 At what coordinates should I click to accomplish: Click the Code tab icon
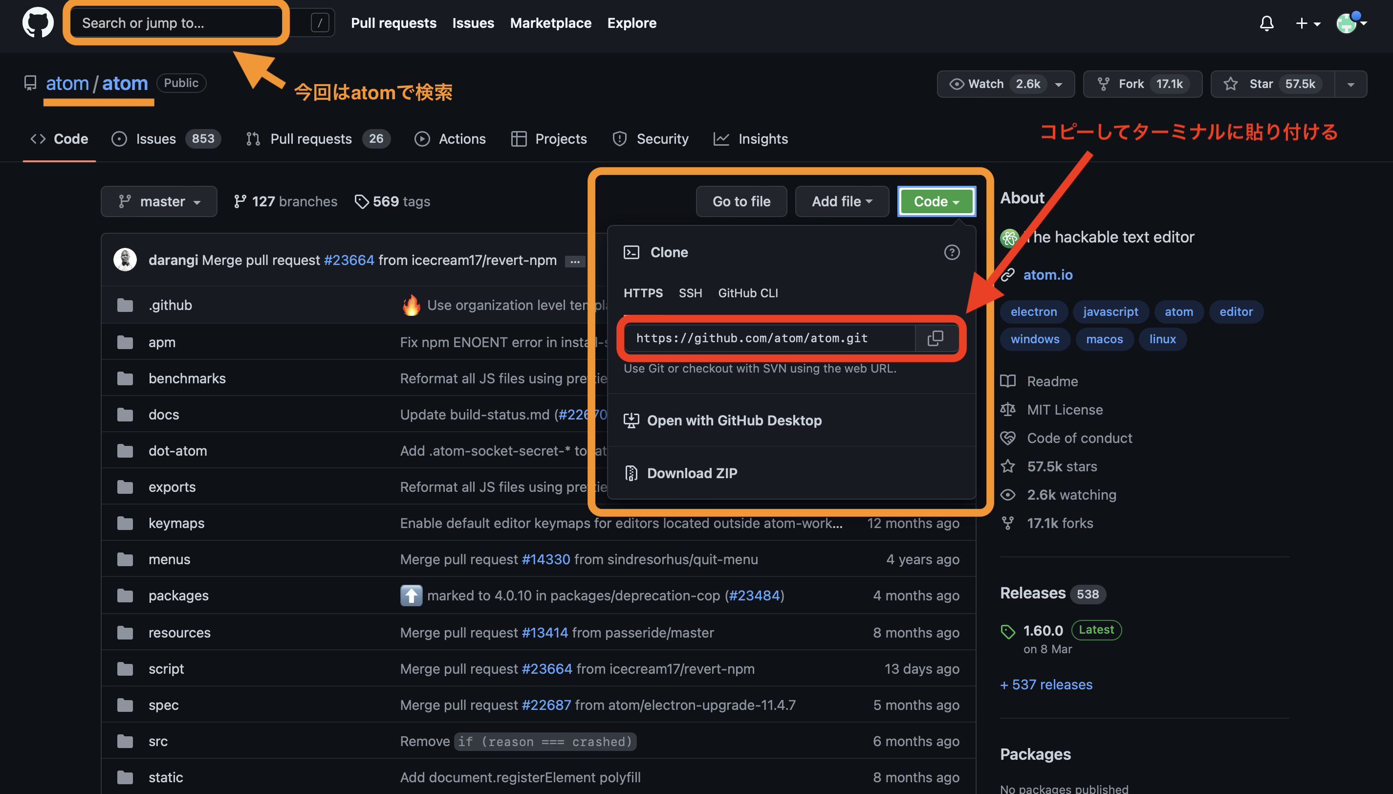pos(35,138)
